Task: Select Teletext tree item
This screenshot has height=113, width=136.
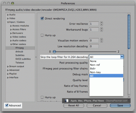Action: pyautogui.click(x=20, y=63)
